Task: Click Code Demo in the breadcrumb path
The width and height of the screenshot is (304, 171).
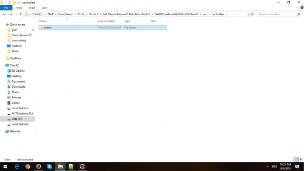Action: 66,14
